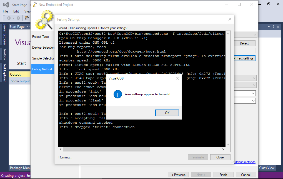The height and width of the screenshot is (179, 283).
Task: Click the pin icon on Start Page tab
Action: tap(28, 27)
